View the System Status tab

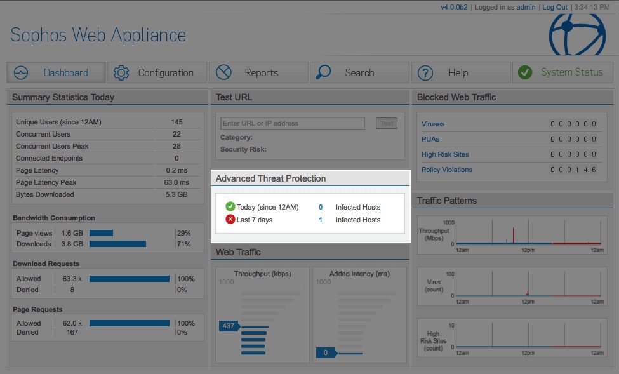pos(562,72)
